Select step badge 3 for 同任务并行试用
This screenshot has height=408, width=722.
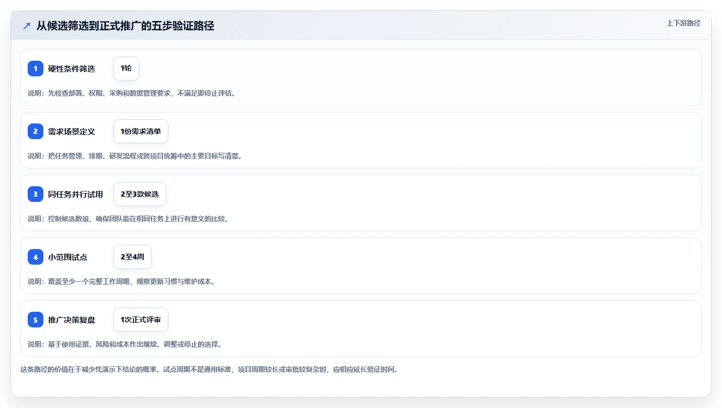(x=36, y=194)
